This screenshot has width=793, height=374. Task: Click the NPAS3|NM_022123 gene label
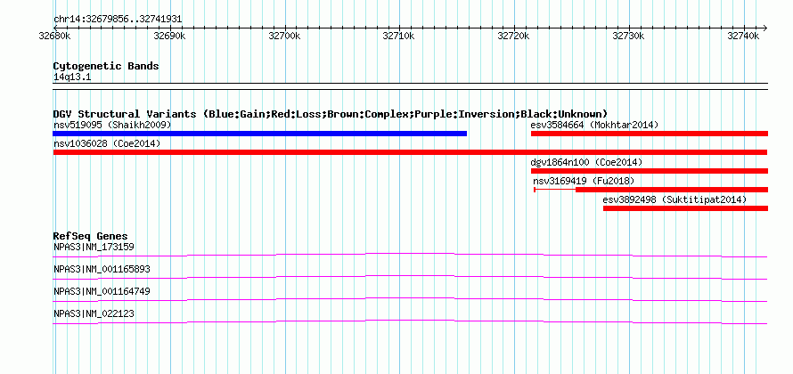(x=94, y=313)
